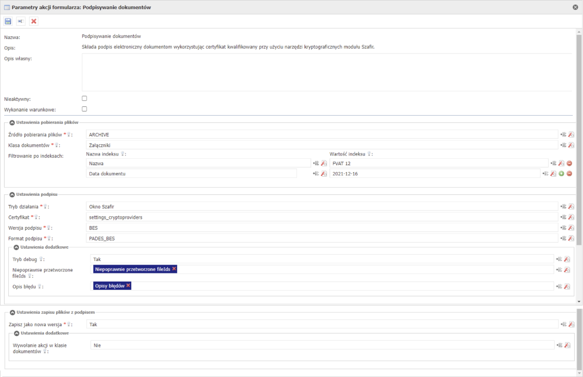Click function icon next to Format podpisu
The width and height of the screenshot is (583, 377).
(571, 238)
